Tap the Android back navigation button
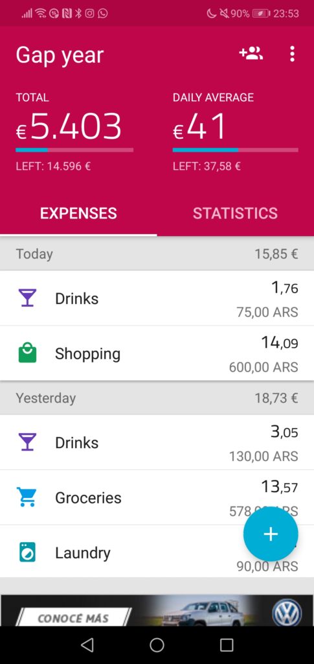 tap(87, 645)
